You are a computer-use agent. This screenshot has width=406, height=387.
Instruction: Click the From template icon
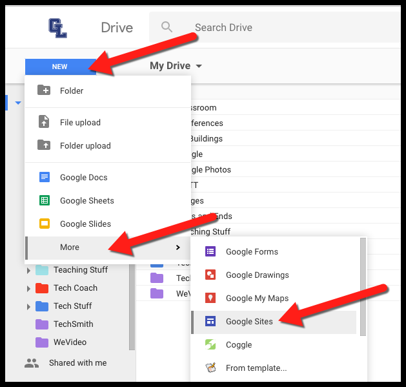(210, 368)
